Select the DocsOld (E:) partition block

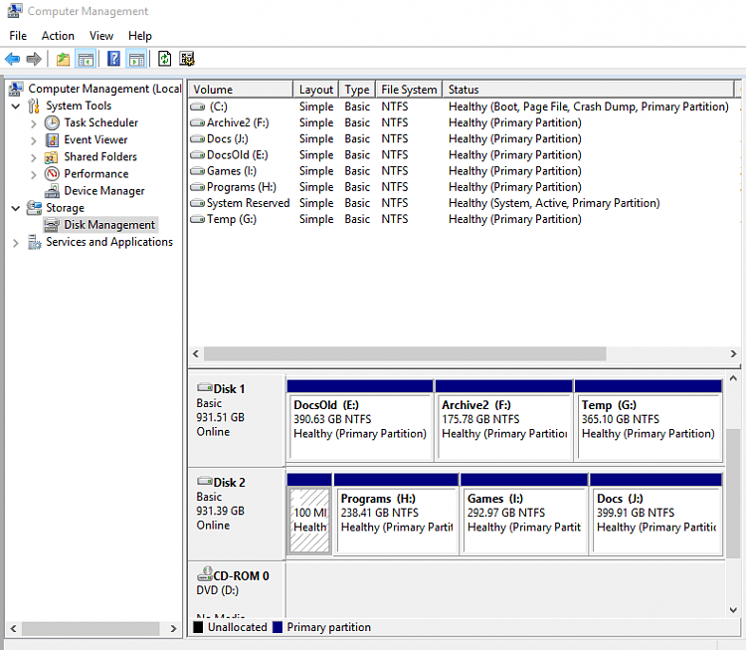(360, 420)
